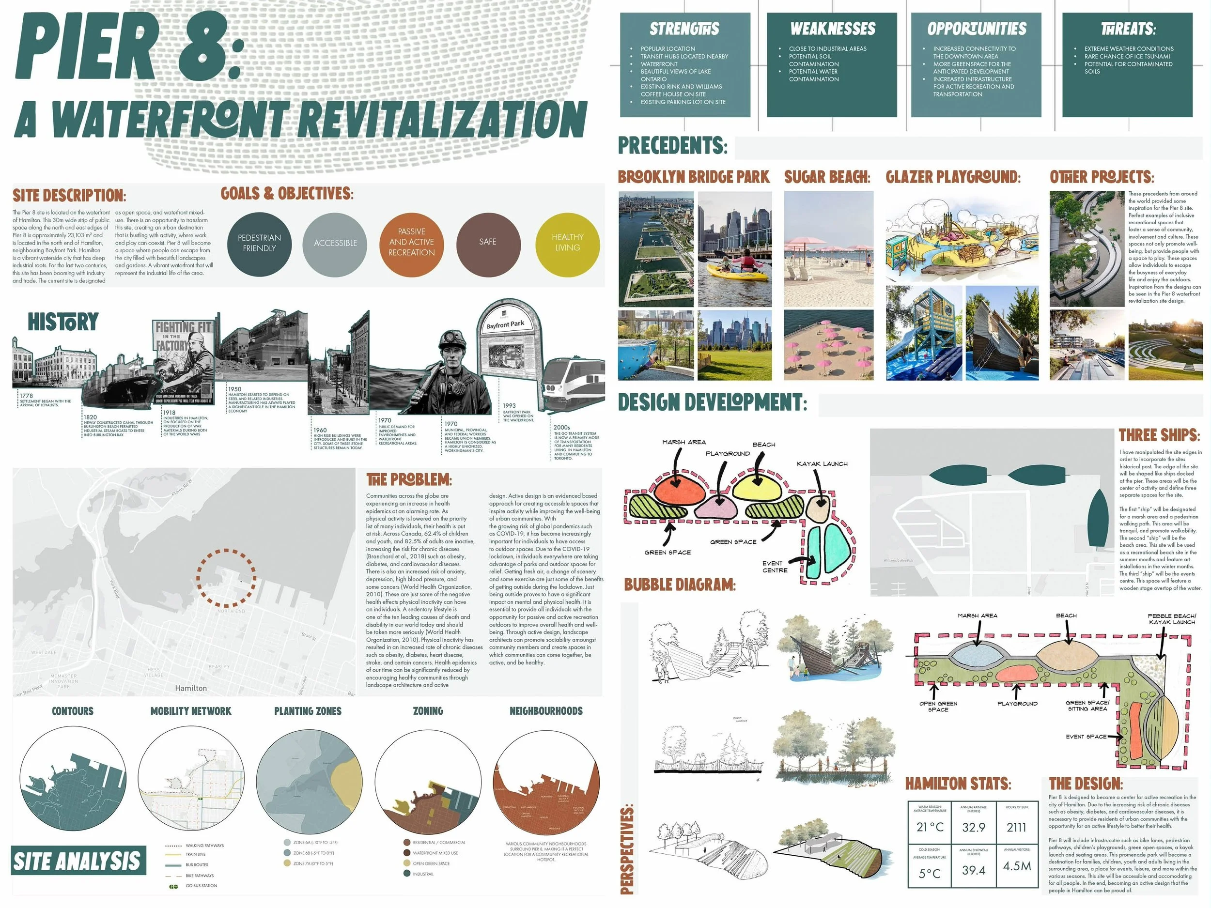
Task: Select the brown Safe goal circle
Action: tap(488, 244)
